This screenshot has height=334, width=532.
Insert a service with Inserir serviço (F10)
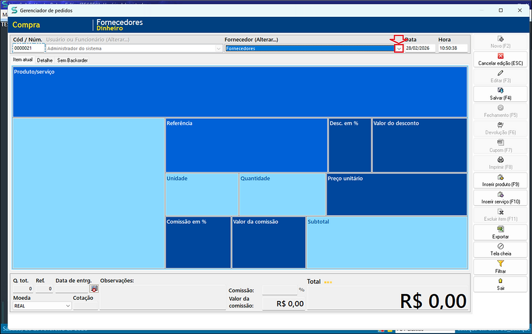501,197
